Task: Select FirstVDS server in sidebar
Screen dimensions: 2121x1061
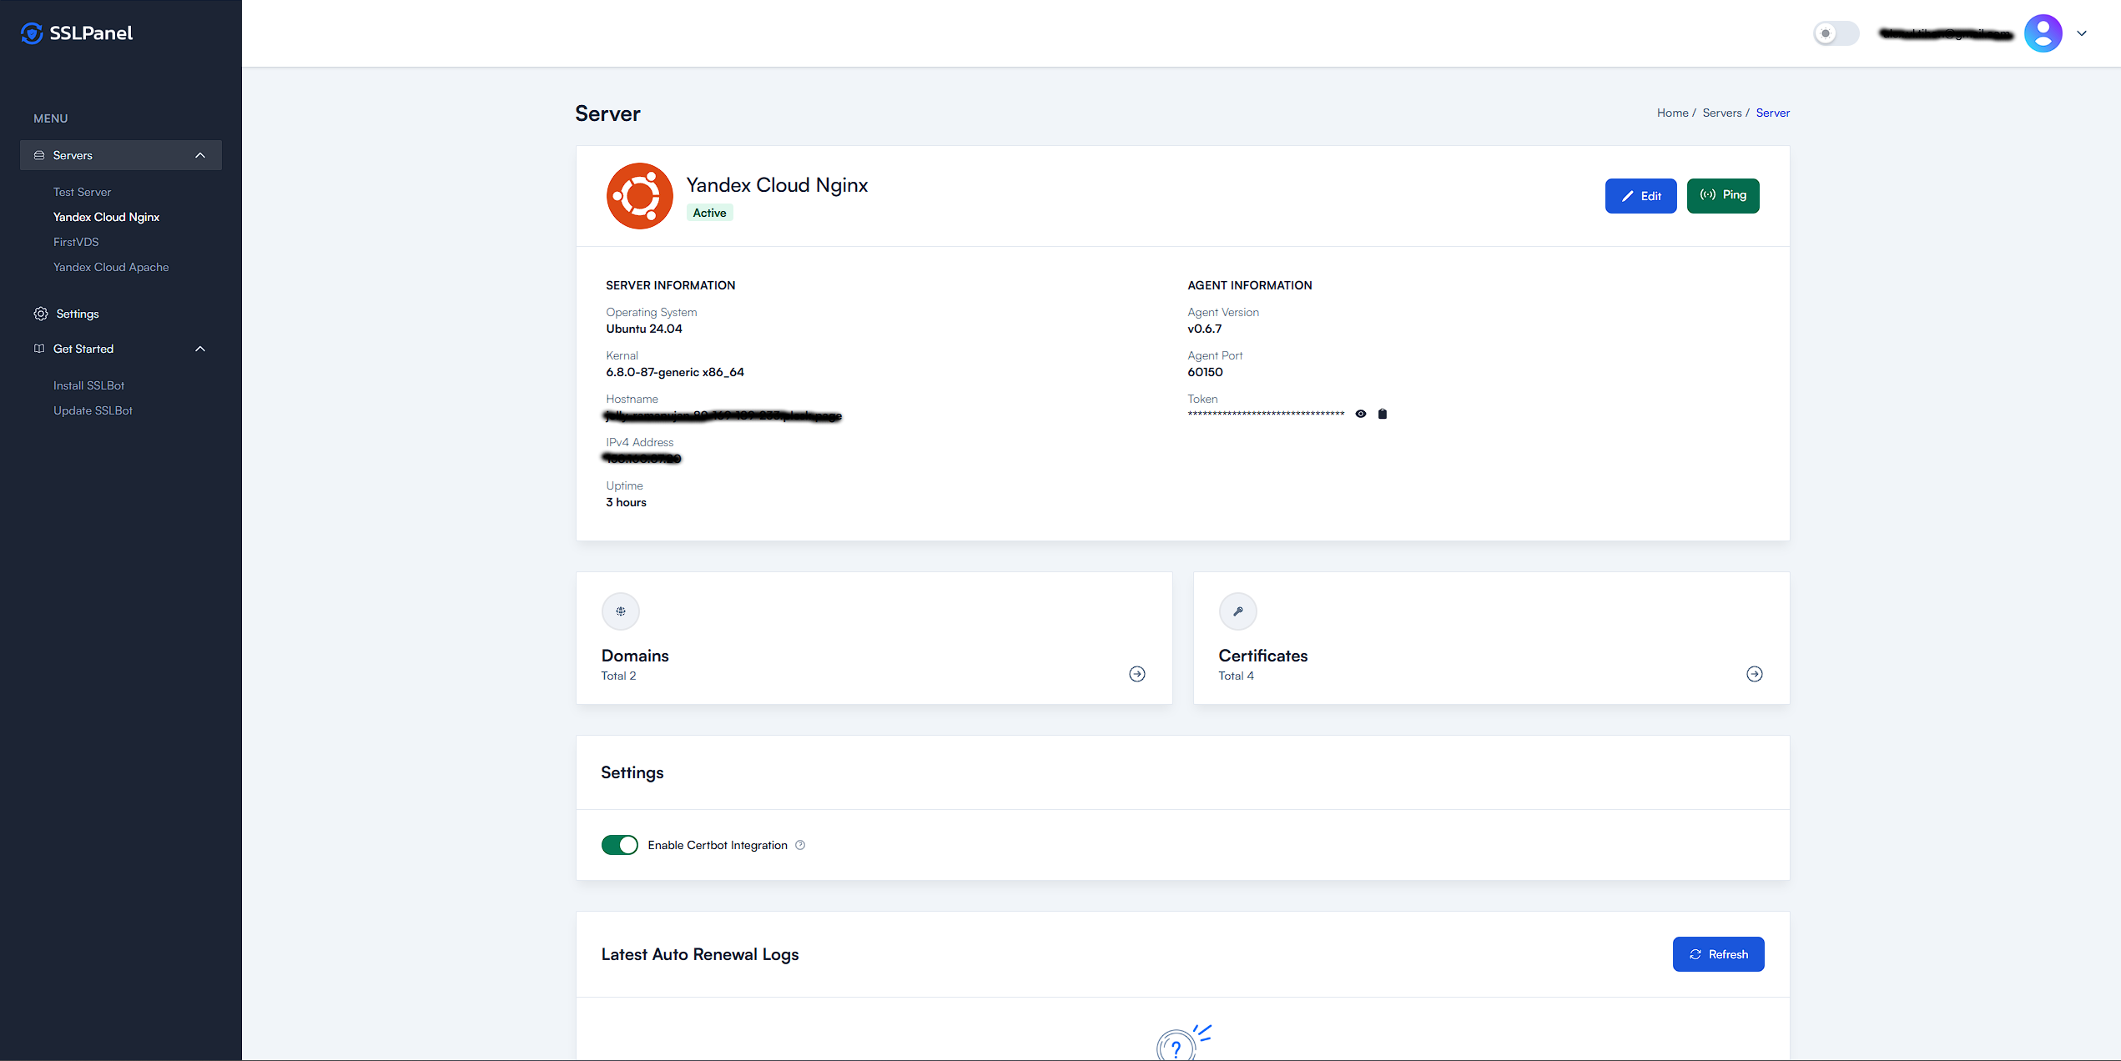Action: click(x=76, y=242)
